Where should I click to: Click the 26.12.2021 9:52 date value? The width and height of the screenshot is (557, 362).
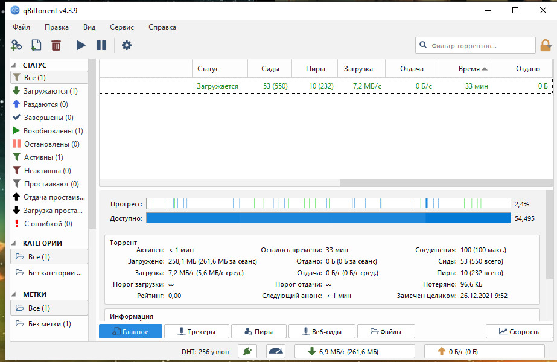click(x=484, y=296)
